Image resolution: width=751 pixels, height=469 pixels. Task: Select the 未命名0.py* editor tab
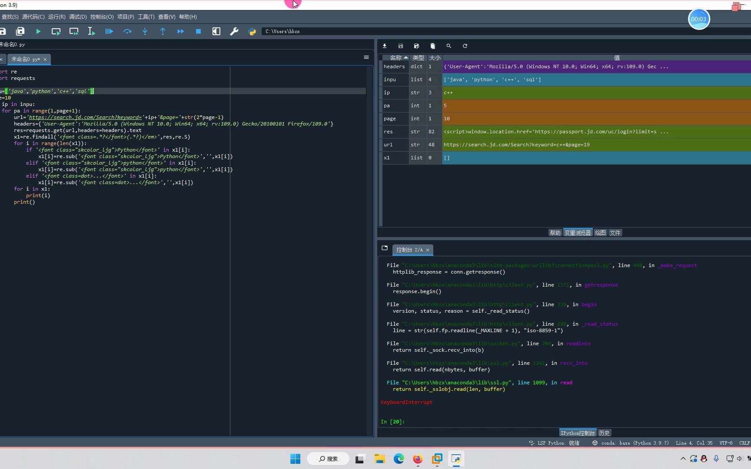click(x=26, y=59)
